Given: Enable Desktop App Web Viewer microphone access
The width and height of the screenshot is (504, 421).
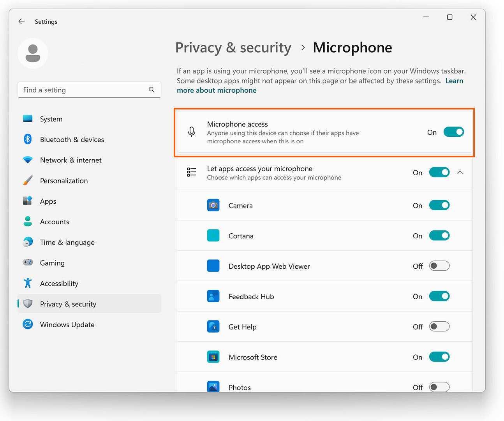Looking at the screenshot, I should pyautogui.click(x=439, y=266).
